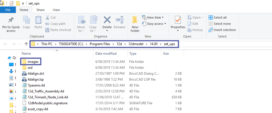The image size is (272, 113).
Task: Click Select all
Action: 218,17
